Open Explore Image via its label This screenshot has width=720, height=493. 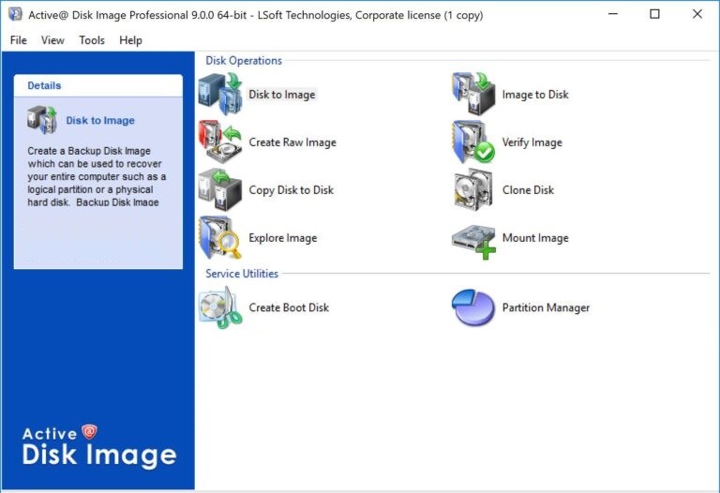(x=283, y=238)
